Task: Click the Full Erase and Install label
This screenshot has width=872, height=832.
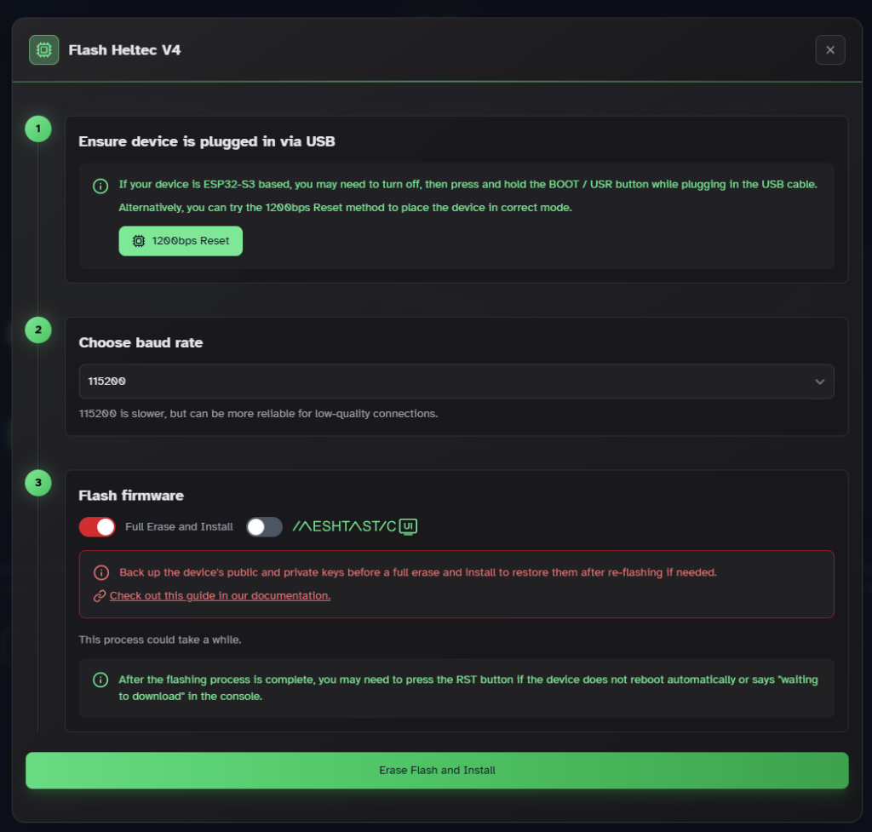Action: click(x=179, y=527)
